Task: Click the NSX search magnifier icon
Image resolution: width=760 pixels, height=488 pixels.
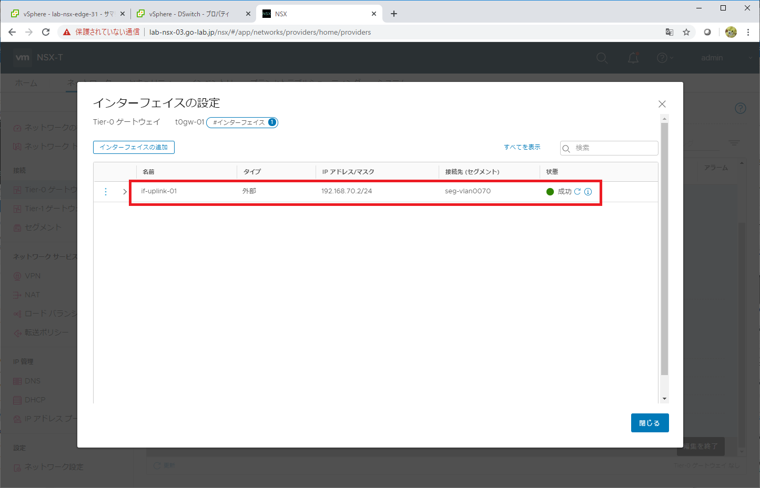Action: (x=602, y=58)
